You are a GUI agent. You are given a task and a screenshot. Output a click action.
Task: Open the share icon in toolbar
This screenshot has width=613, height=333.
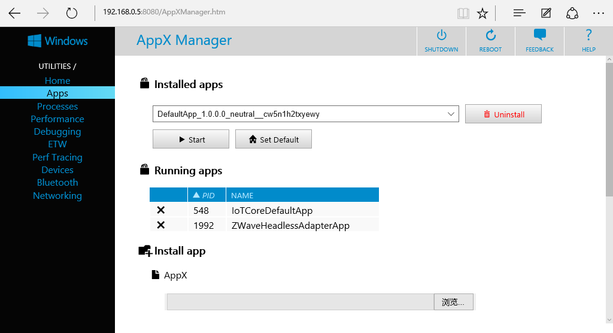572,13
